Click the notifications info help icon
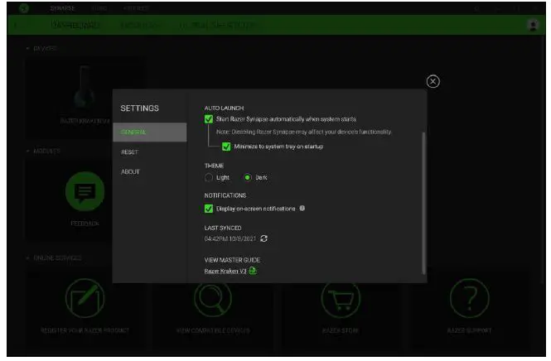551x361 pixels. pyautogui.click(x=302, y=209)
